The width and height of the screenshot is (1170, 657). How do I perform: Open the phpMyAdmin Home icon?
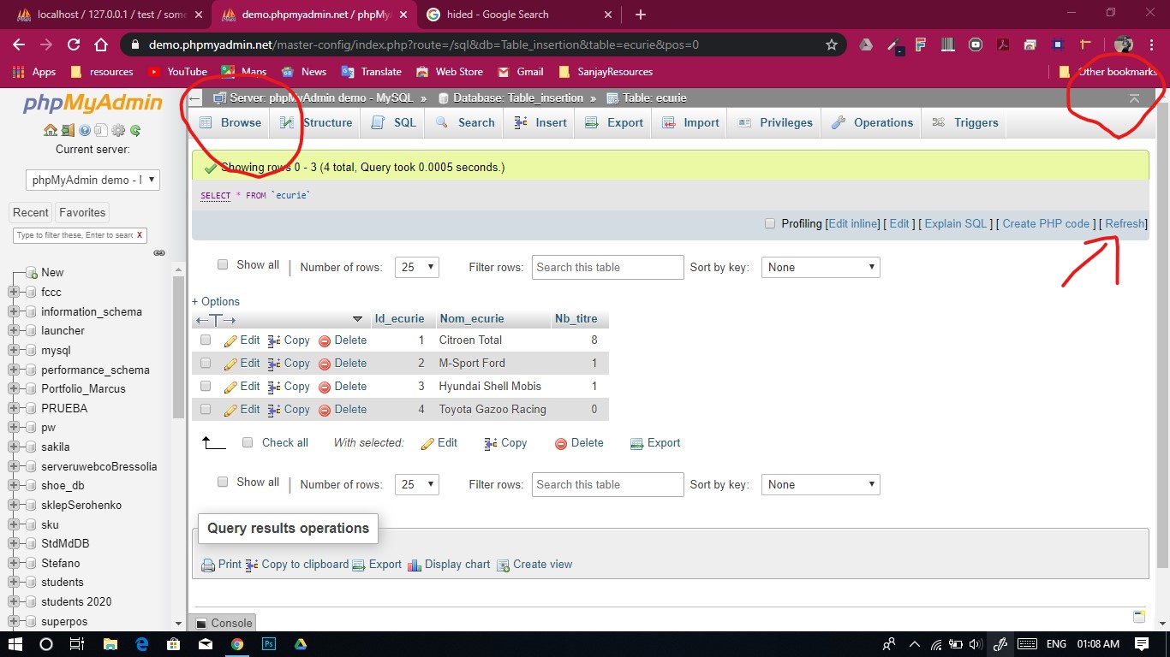click(x=51, y=130)
